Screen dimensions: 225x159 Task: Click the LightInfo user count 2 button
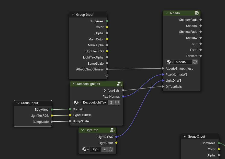tap(104, 149)
